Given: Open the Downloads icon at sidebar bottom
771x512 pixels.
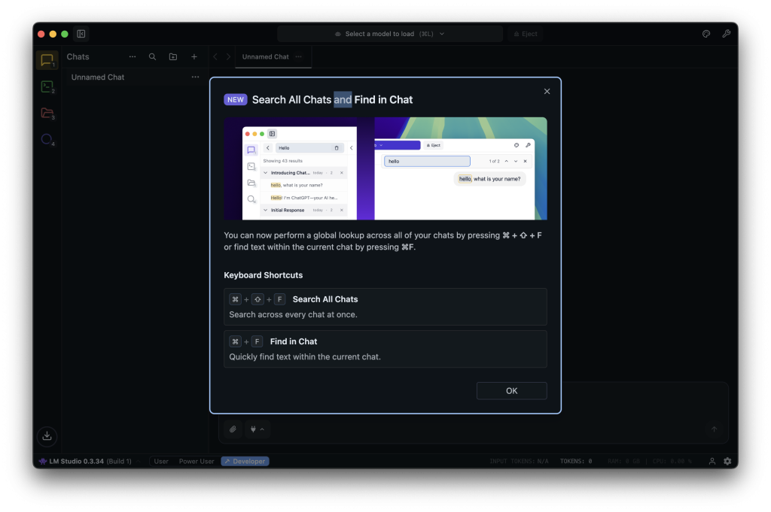Looking at the screenshot, I should tap(47, 435).
